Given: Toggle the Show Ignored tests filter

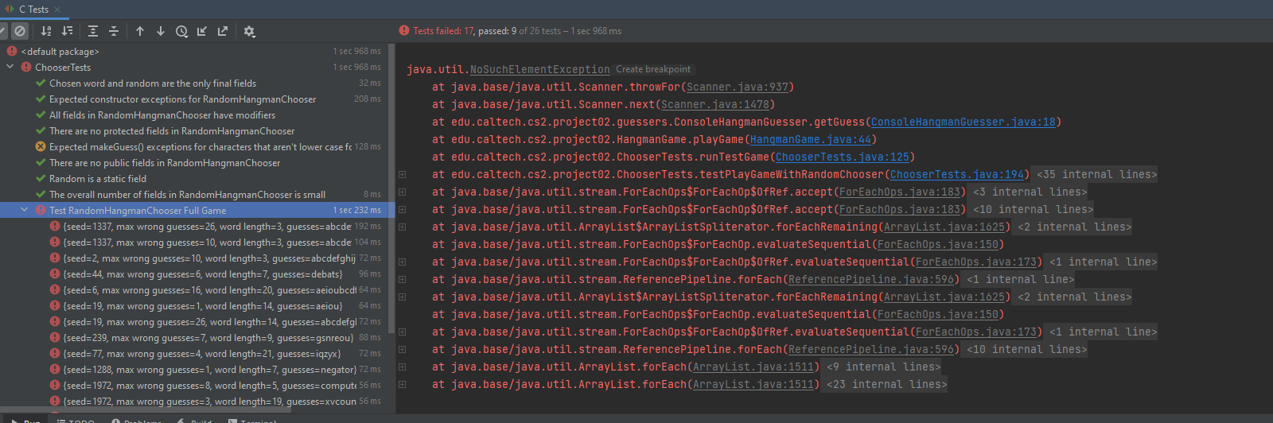Looking at the screenshot, I should click(21, 31).
